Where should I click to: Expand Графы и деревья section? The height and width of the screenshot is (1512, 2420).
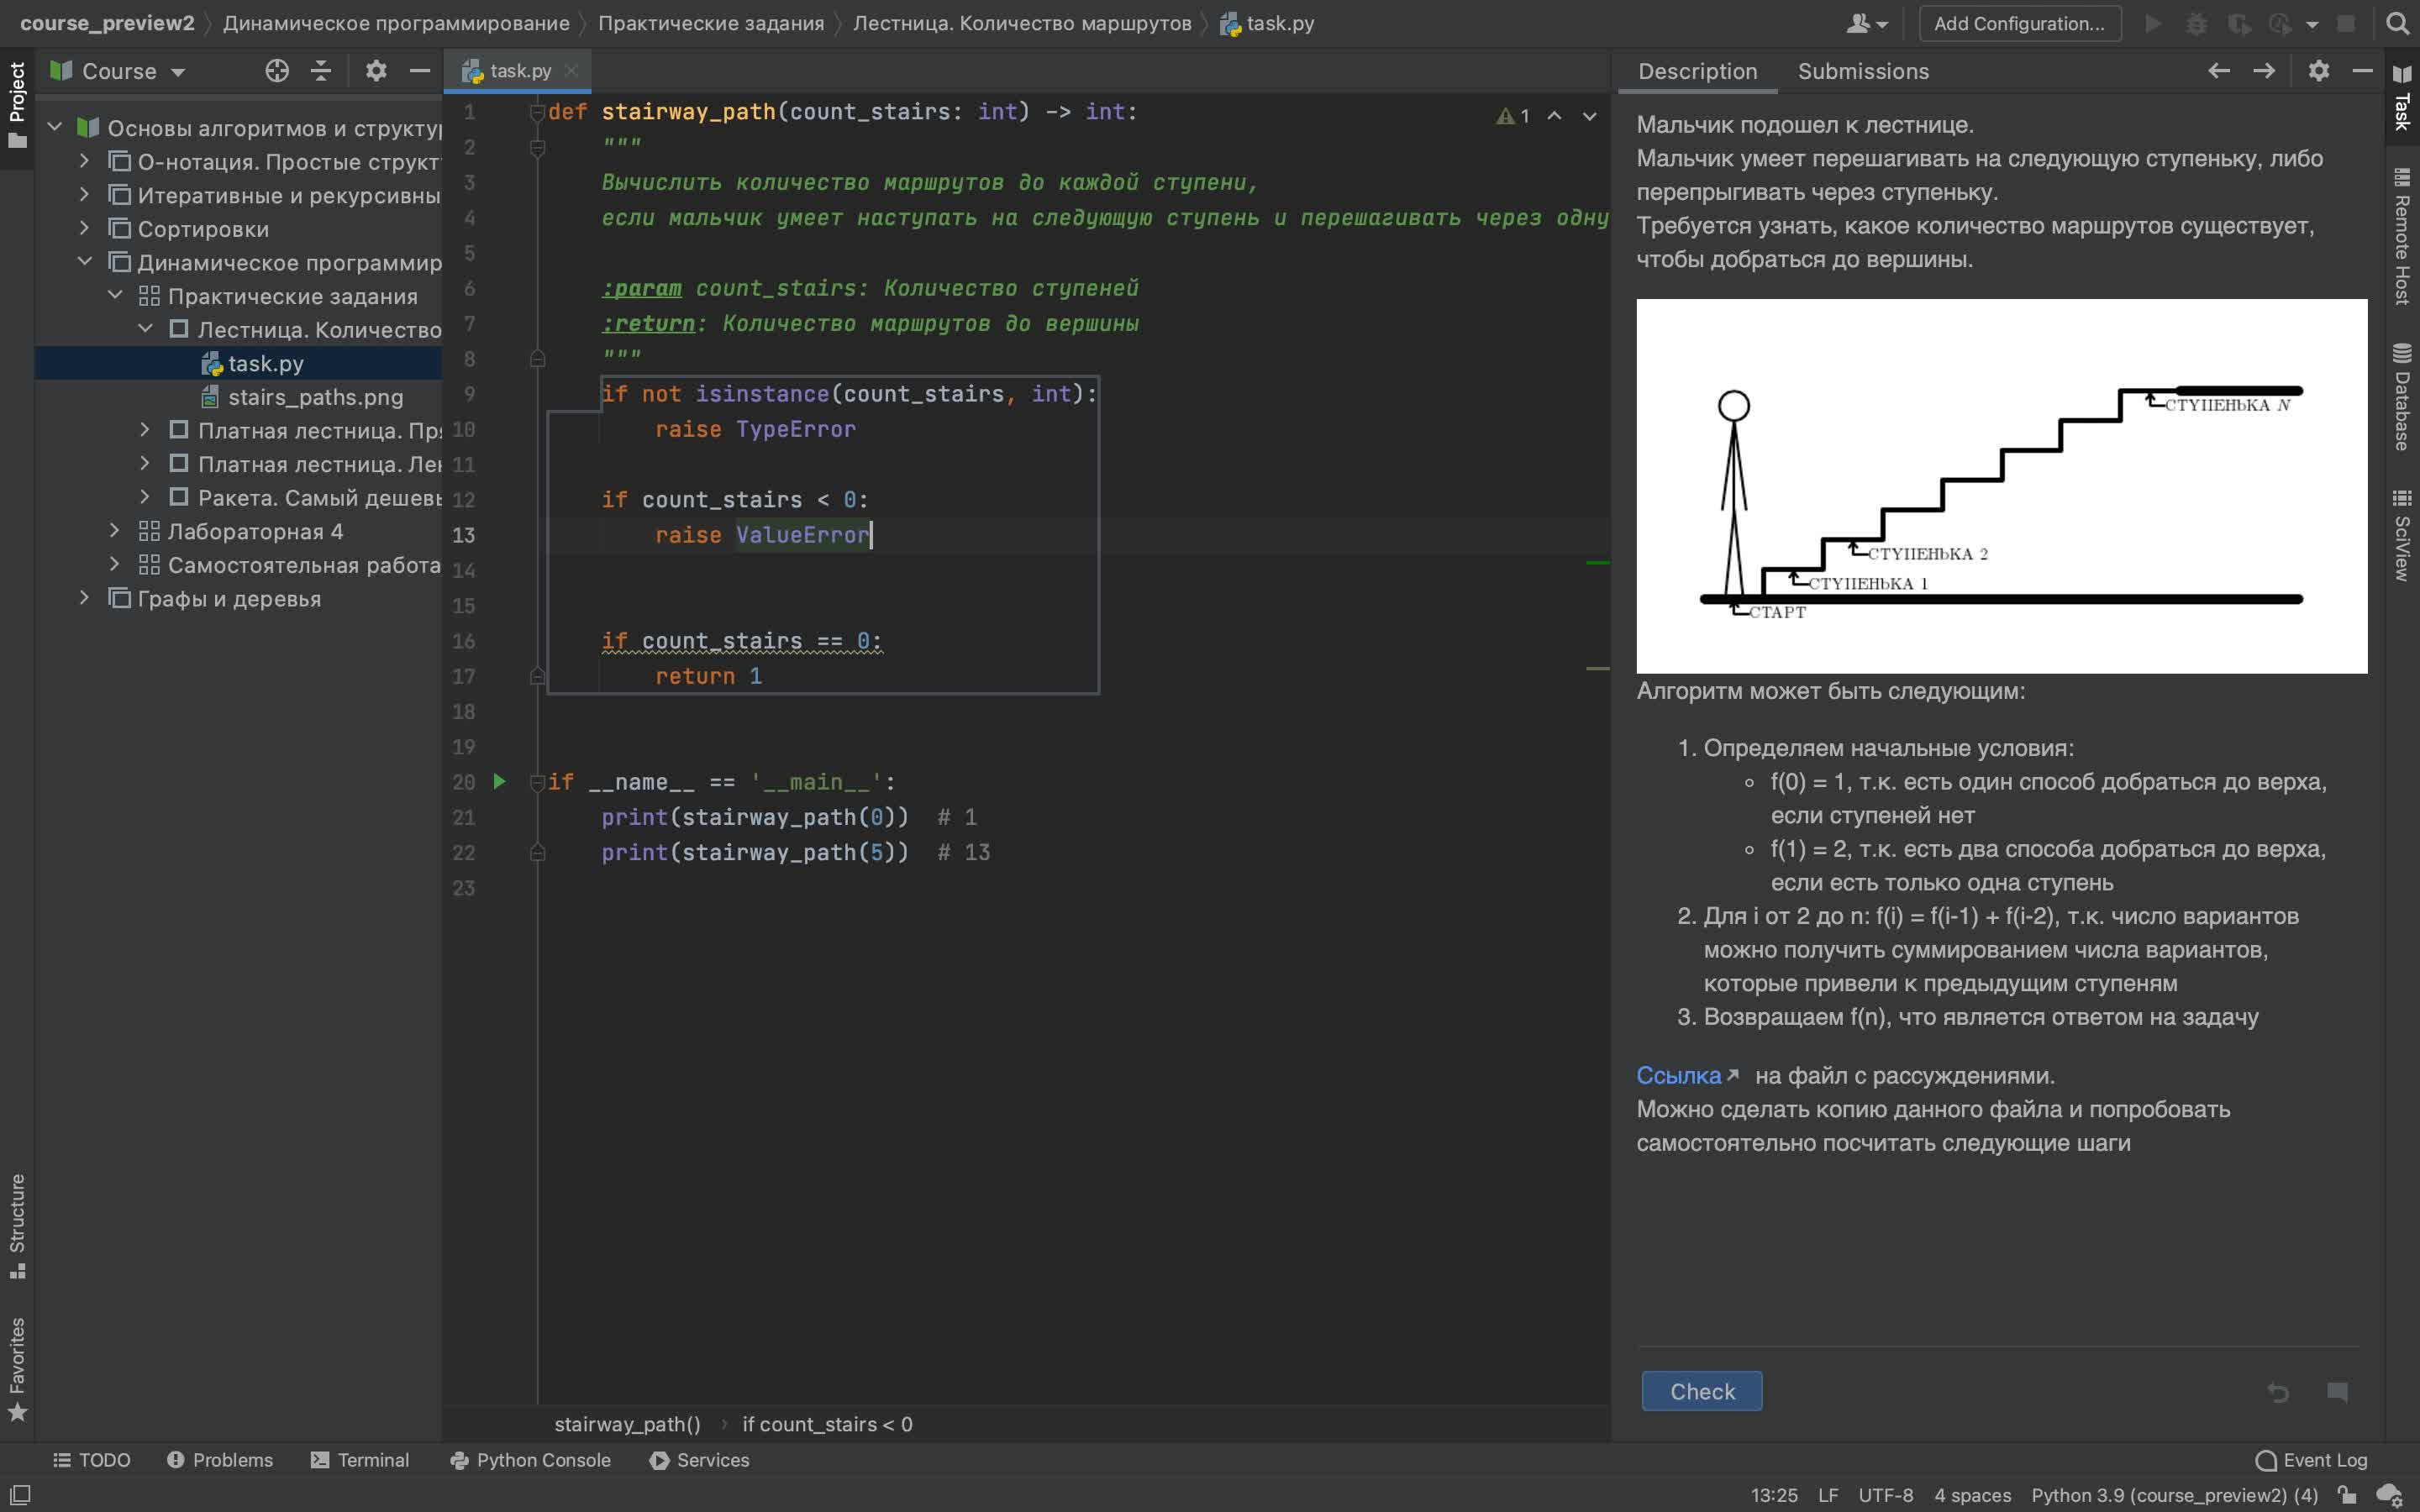[85, 598]
